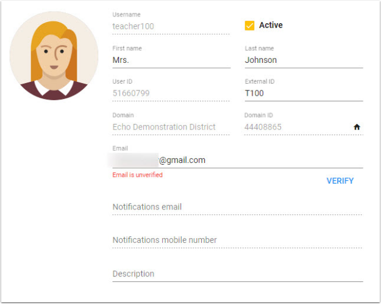
Task: Select the Last name field showing Johnson
Action: point(303,60)
